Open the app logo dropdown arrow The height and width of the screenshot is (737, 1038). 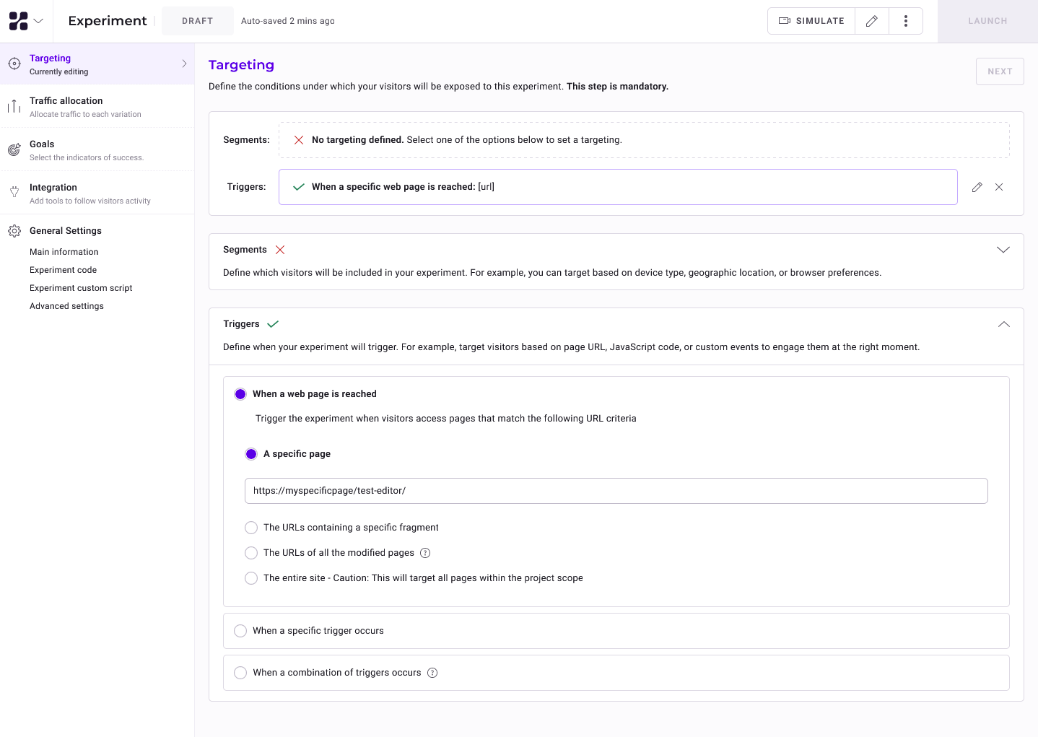[x=38, y=21]
